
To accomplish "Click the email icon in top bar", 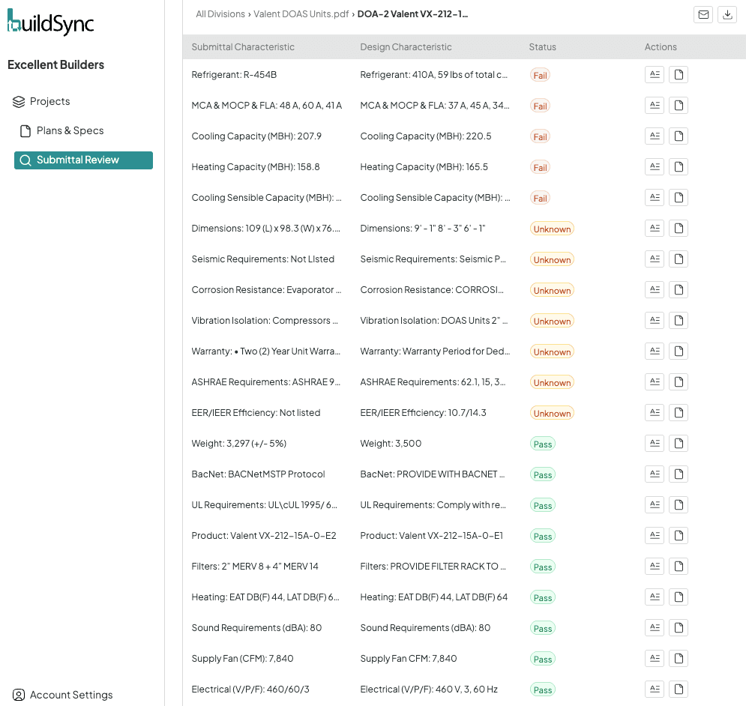I will (x=703, y=15).
